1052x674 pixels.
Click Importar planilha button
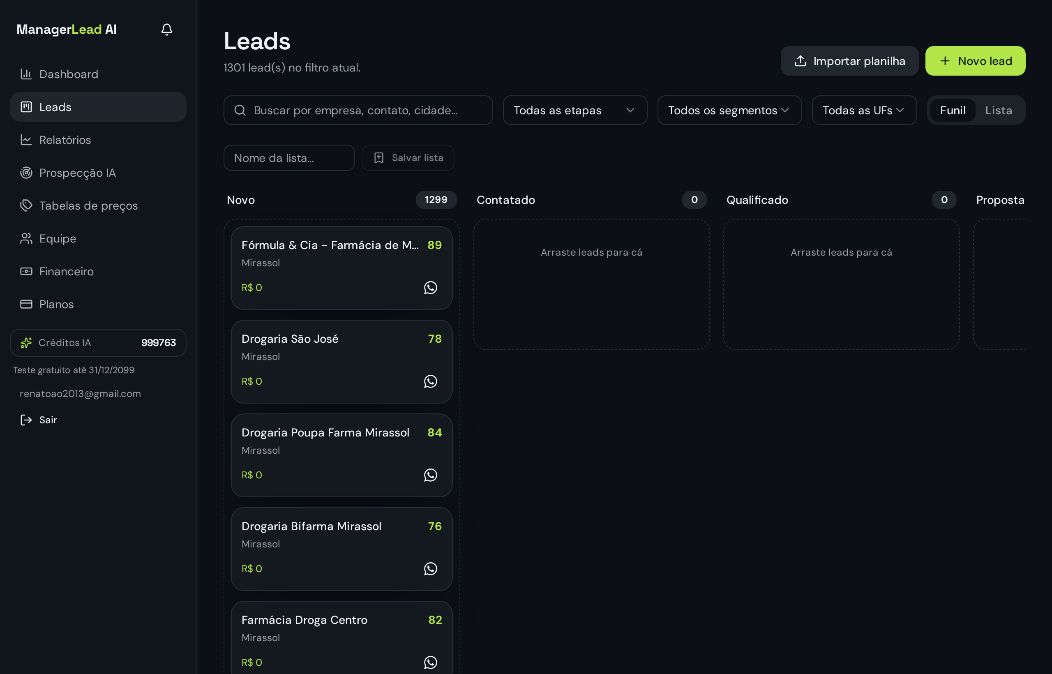(x=849, y=61)
